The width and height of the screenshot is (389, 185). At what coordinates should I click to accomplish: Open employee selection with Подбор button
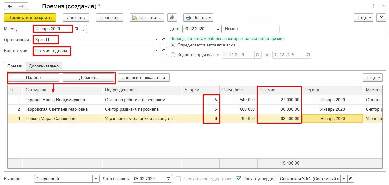point(33,77)
